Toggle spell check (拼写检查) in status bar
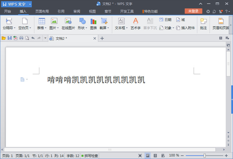This screenshot has width=233, height=159. [x=90, y=156]
